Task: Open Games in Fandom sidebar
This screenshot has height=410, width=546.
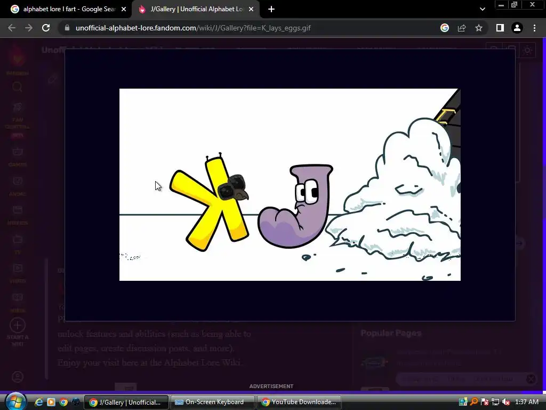Action: 18,157
